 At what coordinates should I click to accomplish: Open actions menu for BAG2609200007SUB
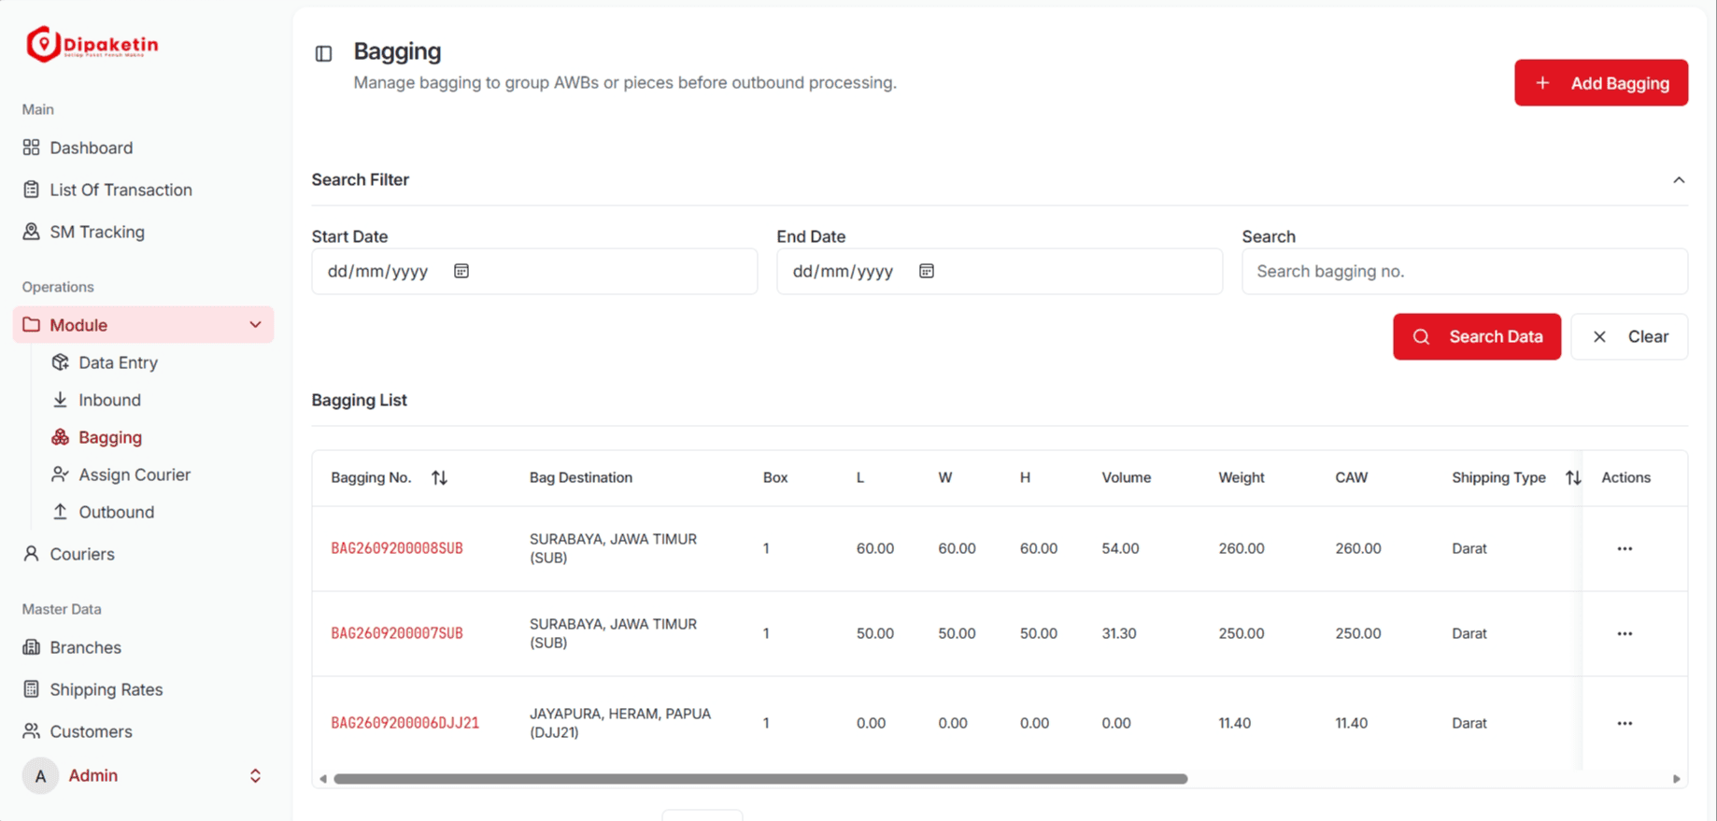pos(1625,633)
